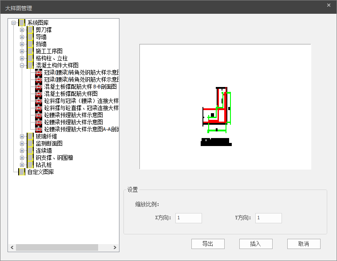The width and height of the screenshot is (337, 261).
Task: Select the 自定义图库 label
Action: [40, 172]
